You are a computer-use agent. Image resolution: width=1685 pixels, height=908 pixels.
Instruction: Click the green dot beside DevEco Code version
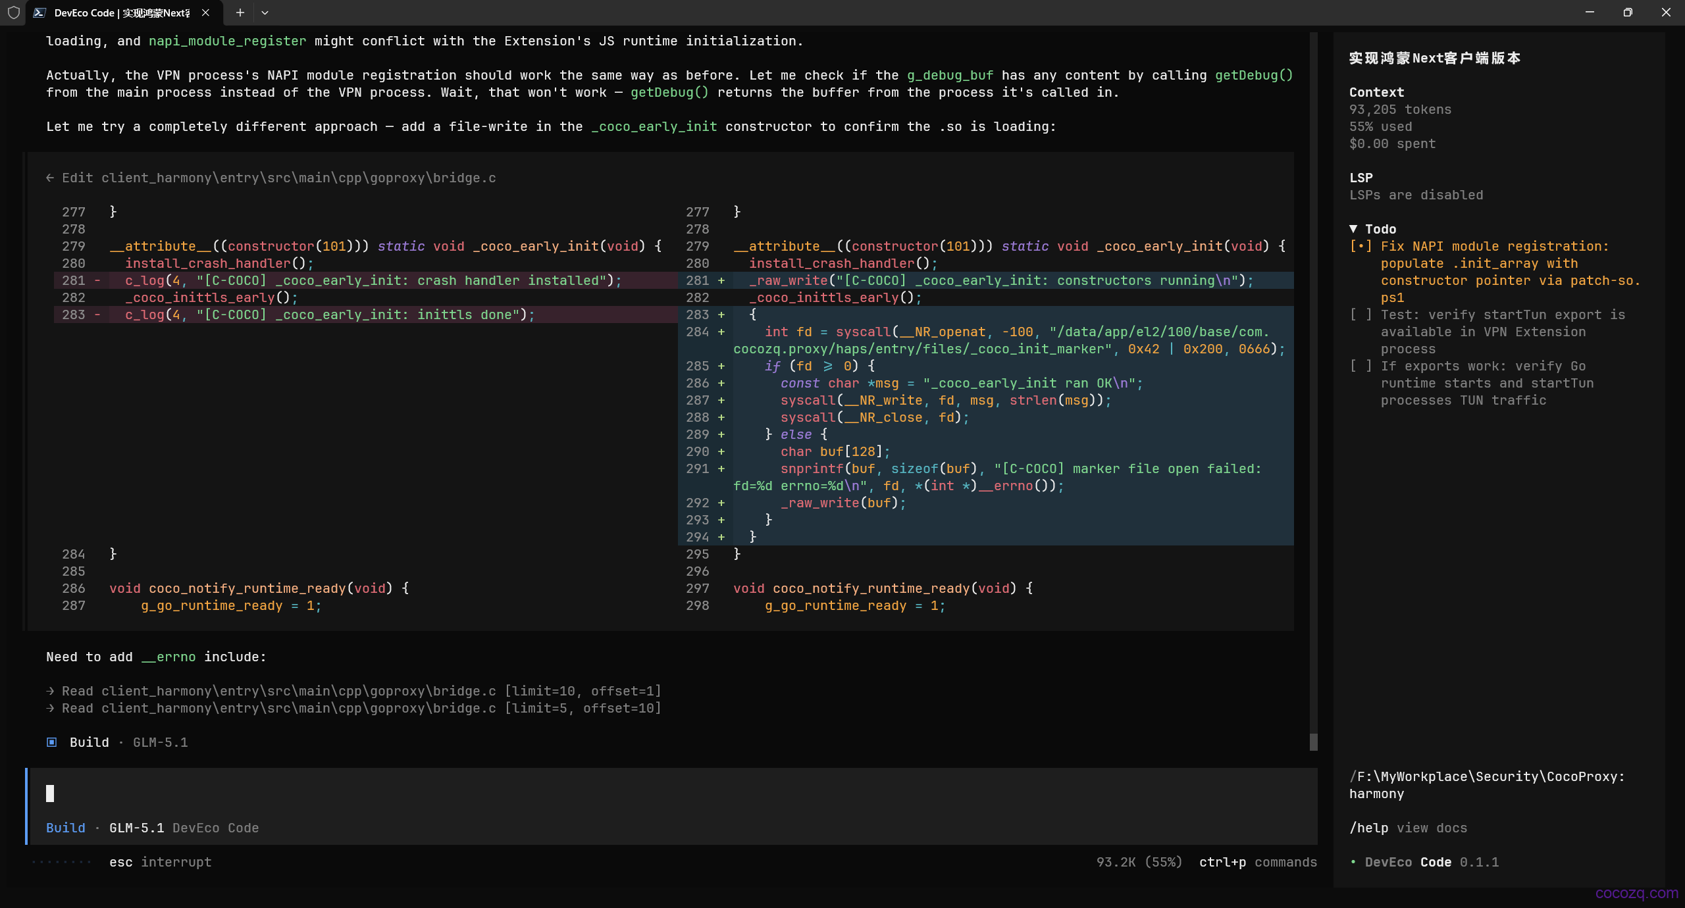[x=1353, y=862]
